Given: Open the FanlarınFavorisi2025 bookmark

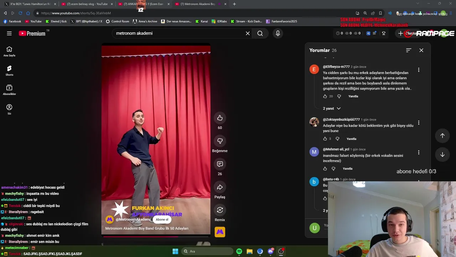Looking at the screenshot, I should (281, 21).
